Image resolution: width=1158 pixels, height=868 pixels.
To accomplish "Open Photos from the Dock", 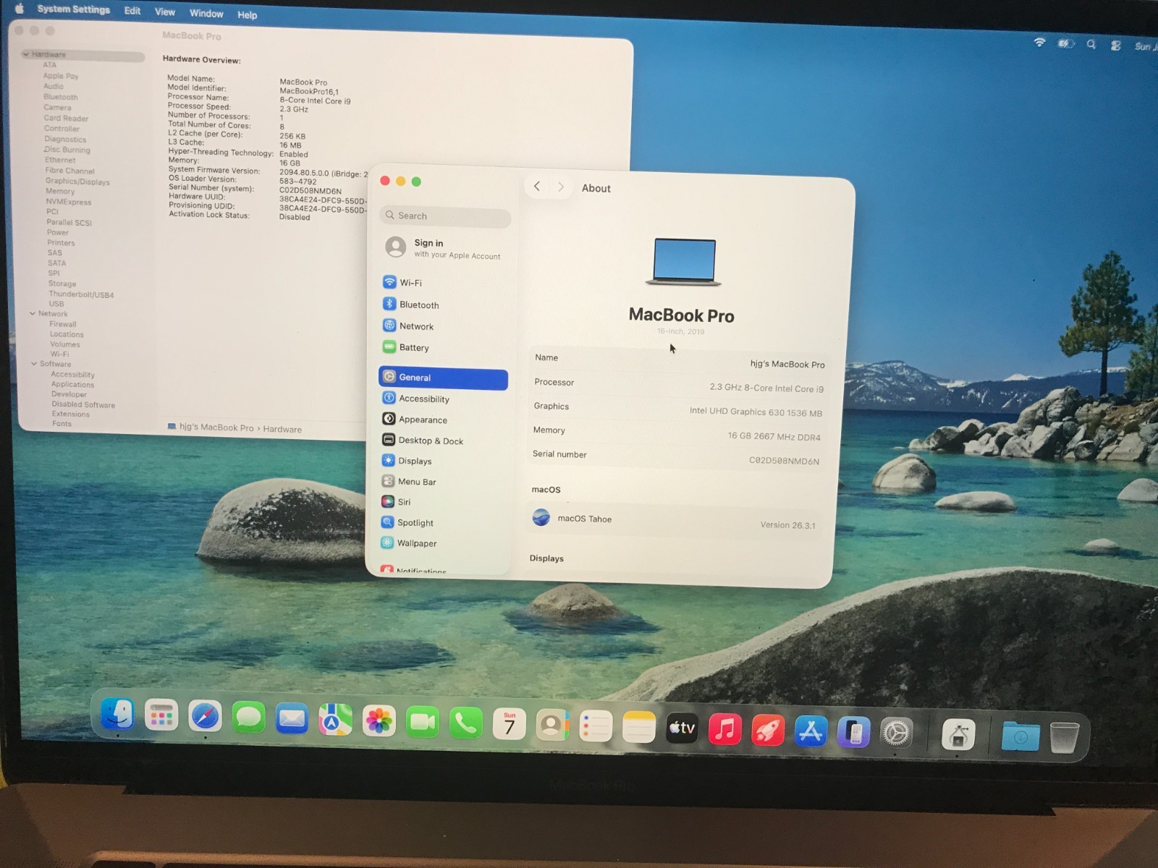I will pos(379,721).
